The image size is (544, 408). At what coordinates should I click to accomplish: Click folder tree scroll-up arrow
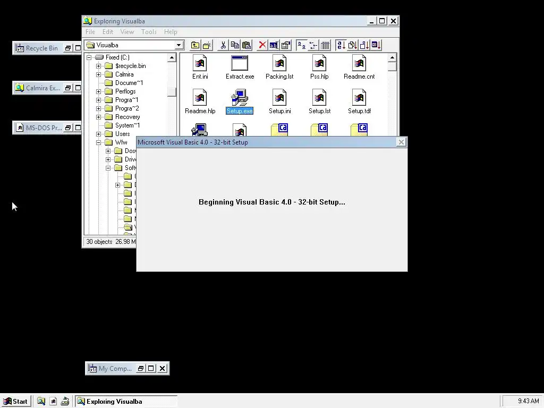[x=172, y=57]
